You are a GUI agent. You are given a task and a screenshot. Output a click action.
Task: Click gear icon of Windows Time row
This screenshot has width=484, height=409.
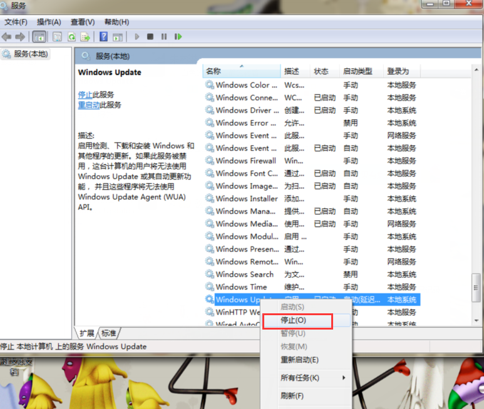(x=210, y=286)
